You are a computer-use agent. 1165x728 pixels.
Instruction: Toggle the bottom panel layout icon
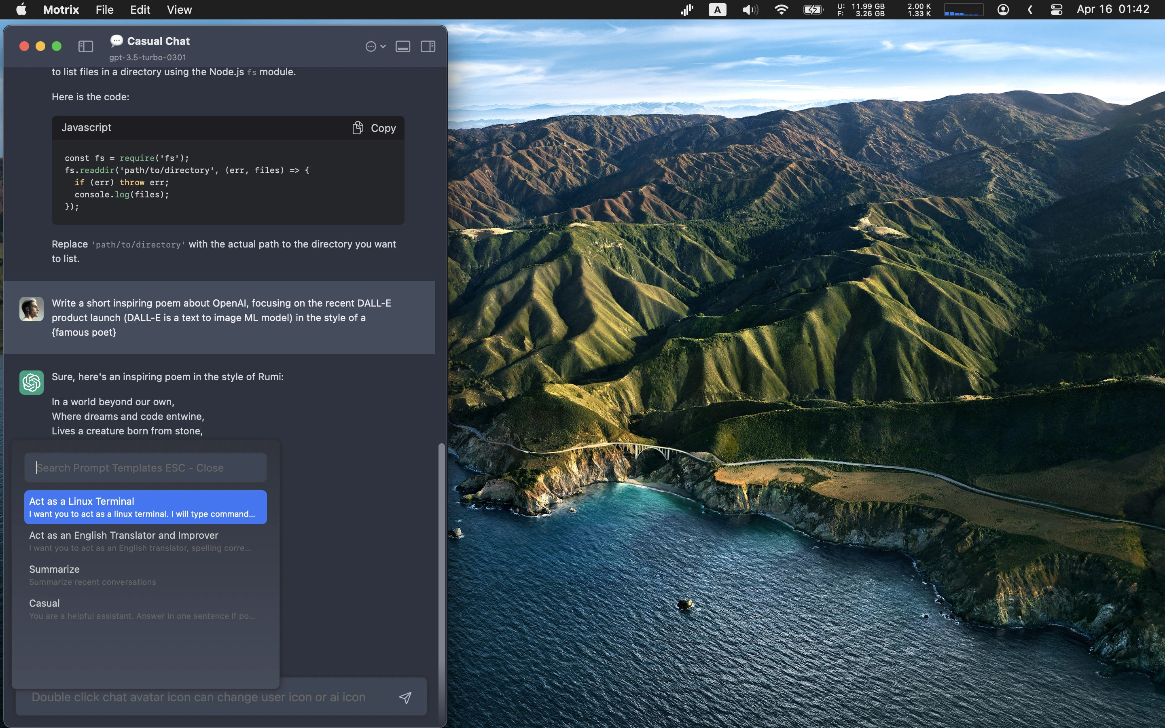click(402, 46)
